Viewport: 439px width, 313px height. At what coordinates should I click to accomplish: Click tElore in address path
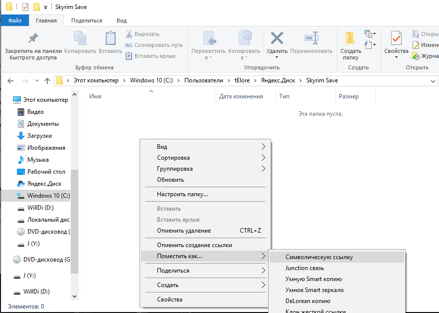click(x=242, y=80)
